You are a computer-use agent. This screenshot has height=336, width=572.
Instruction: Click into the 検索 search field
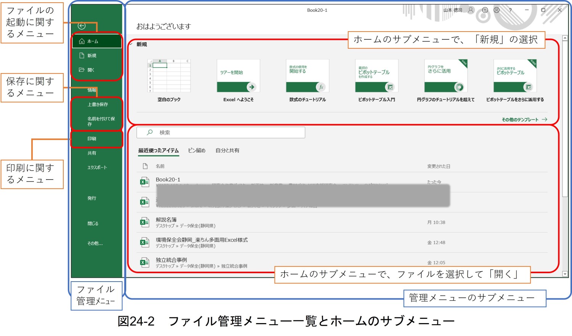pyautogui.click(x=221, y=132)
